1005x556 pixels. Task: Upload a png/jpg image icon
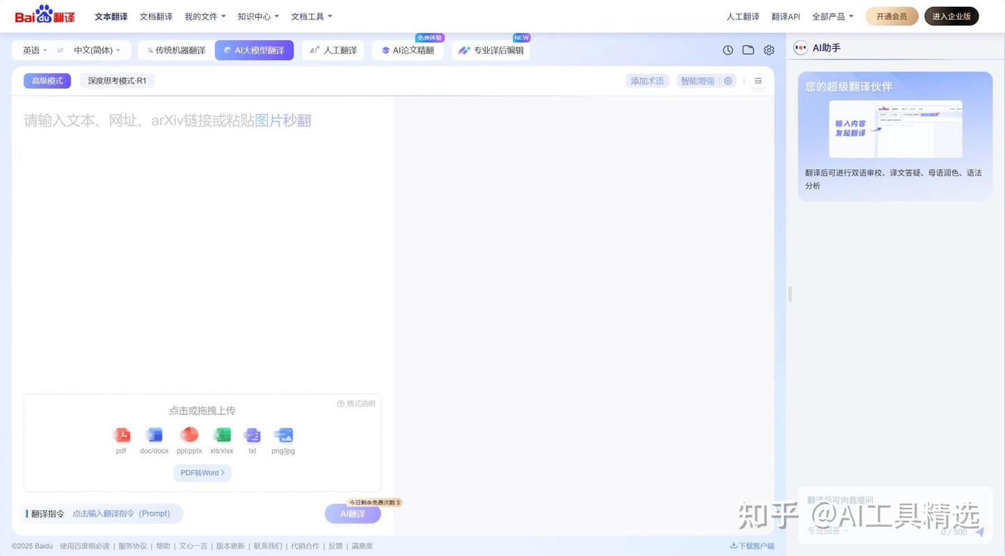[x=283, y=435]
